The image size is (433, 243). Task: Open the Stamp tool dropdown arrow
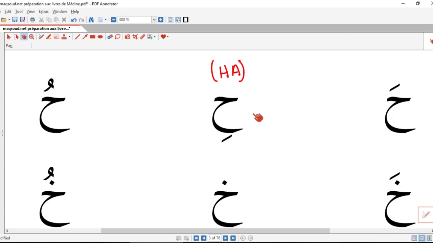tap(69, 36)
